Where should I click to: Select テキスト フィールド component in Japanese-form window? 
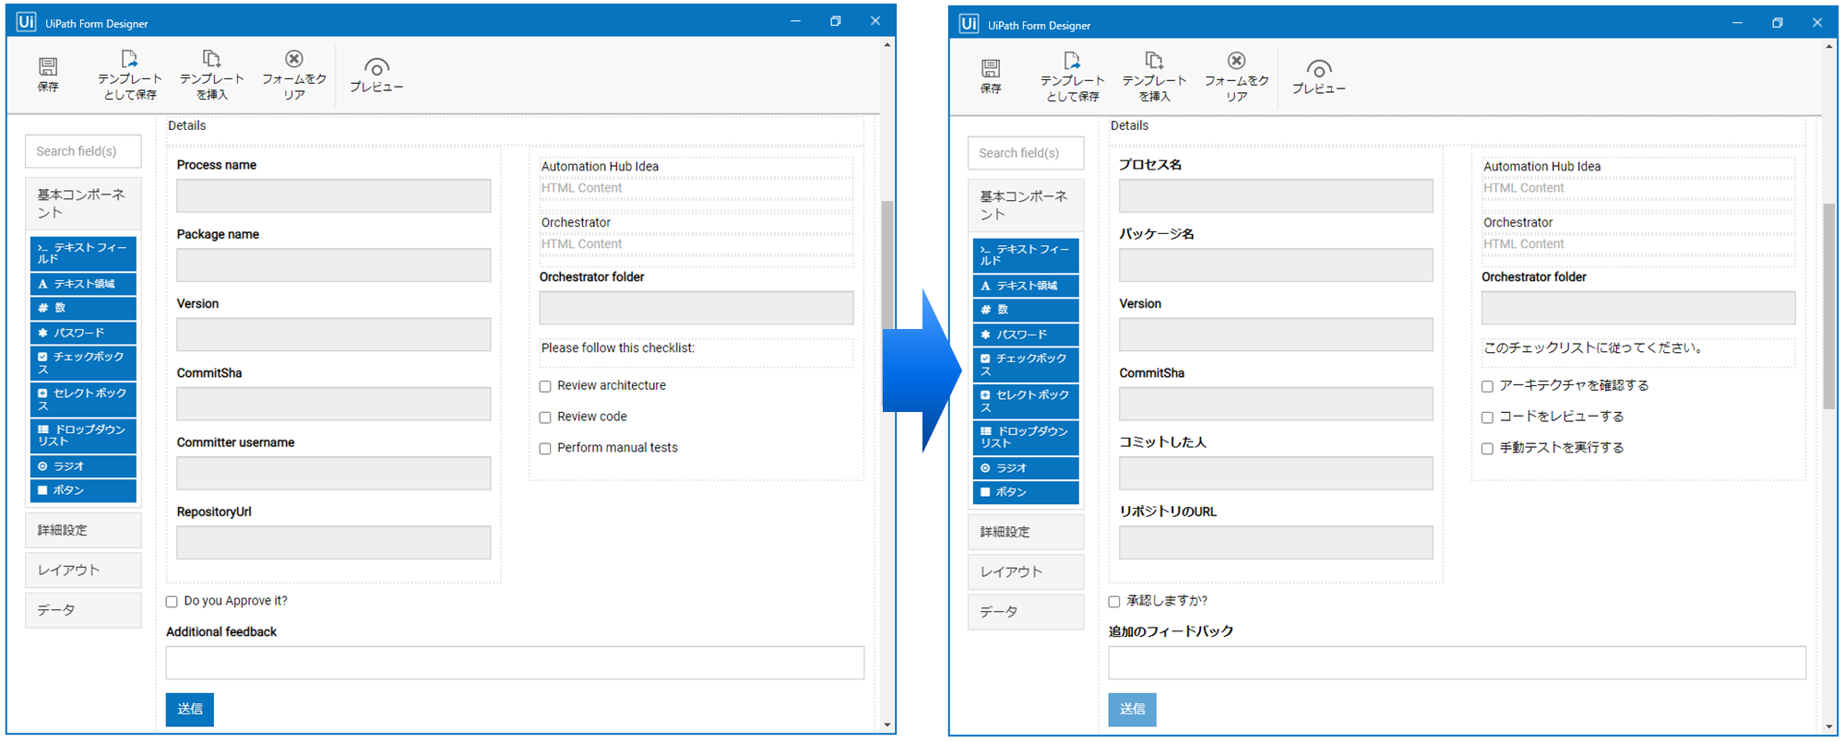click(1026, 255)
